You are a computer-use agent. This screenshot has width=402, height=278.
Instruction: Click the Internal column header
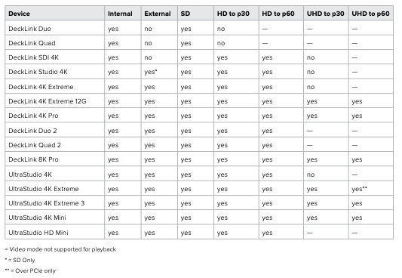[x=120, y=14]
